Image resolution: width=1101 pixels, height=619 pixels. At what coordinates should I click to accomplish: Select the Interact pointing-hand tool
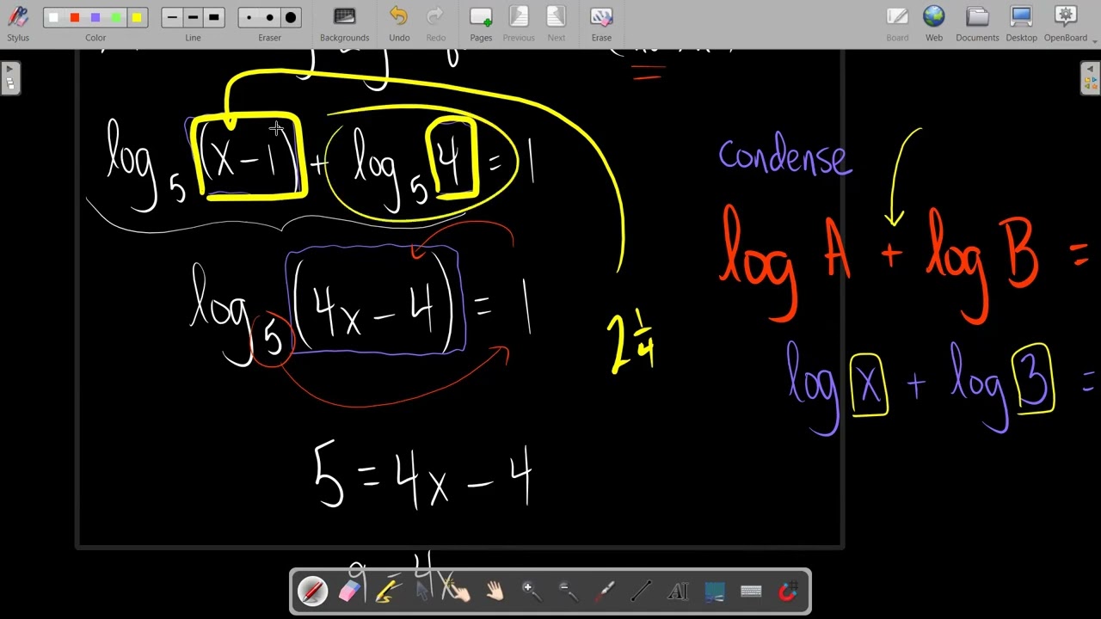(458, 591)
